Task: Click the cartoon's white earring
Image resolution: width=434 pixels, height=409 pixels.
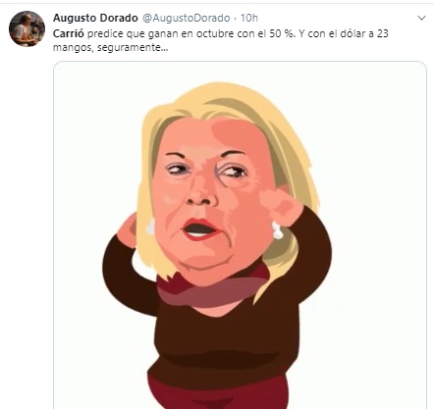Action: (x=277, y=230)
